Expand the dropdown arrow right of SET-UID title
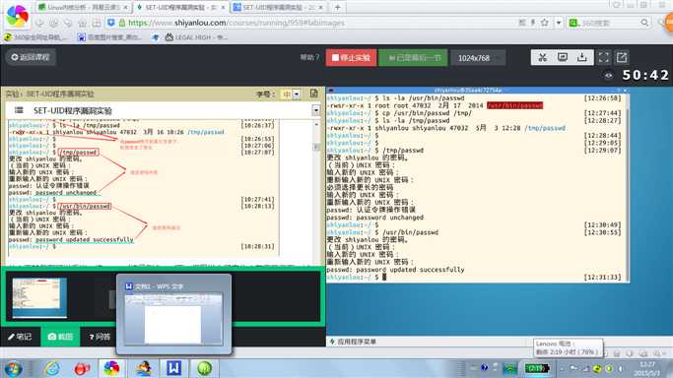This screenshot has width=673, height=378. (x=316, y=110)
